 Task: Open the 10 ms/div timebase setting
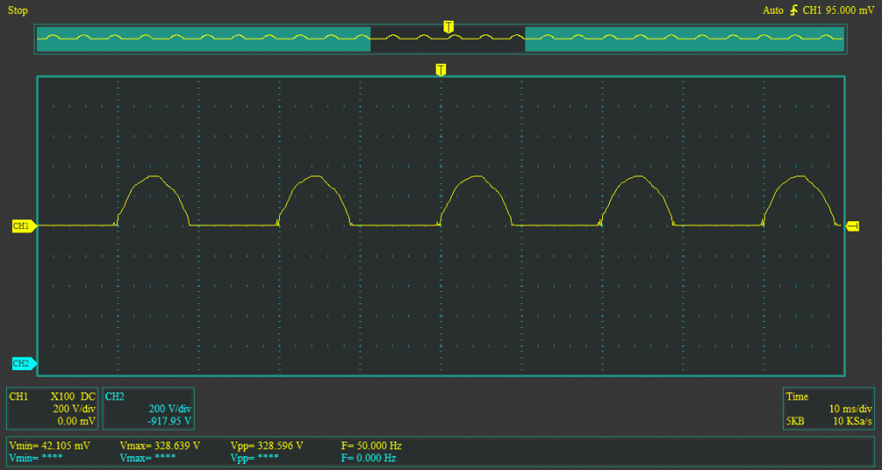(851, 409)
